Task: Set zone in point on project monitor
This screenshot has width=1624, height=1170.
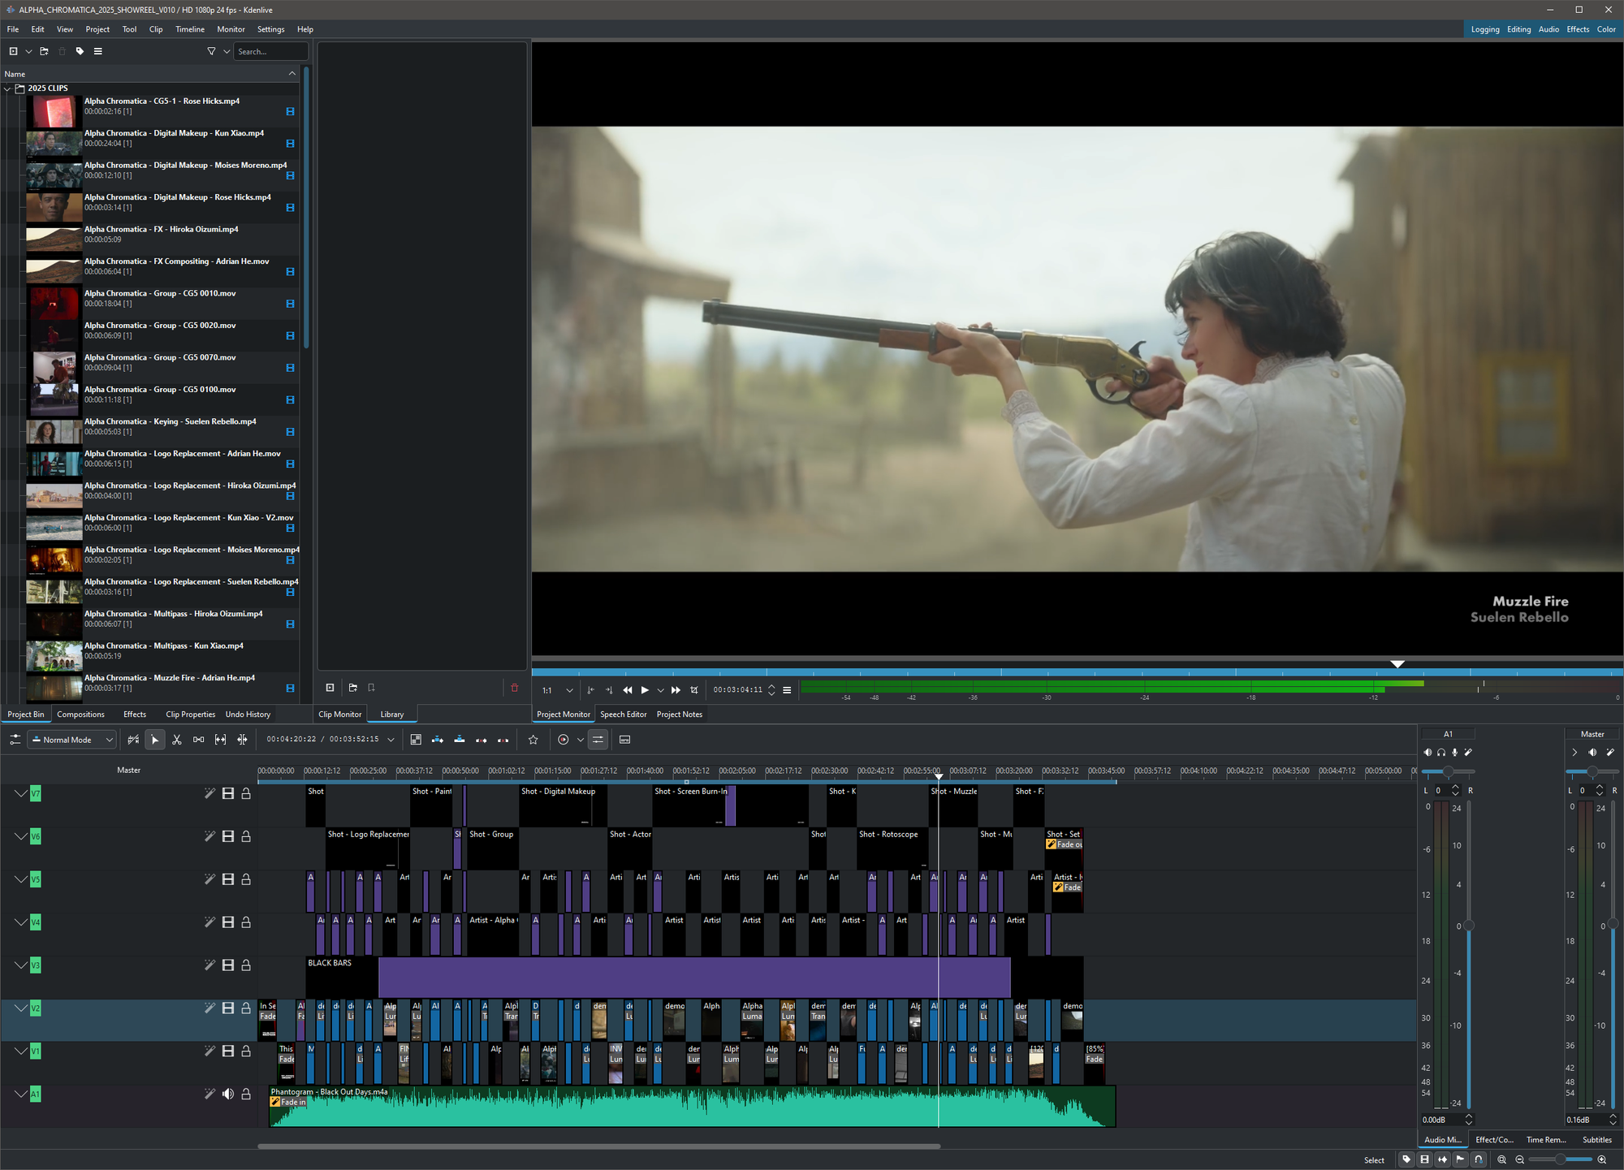Action: click(590, 690)
